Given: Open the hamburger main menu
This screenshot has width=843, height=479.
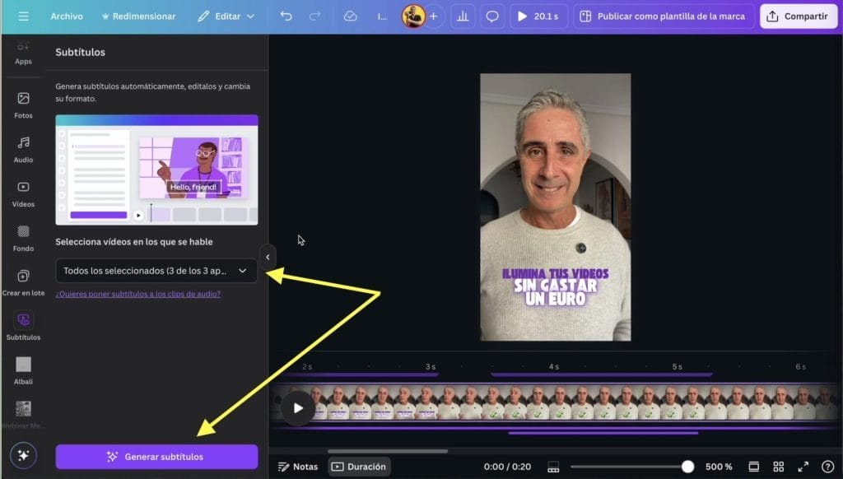Looking at the screenshot, I should coord(23,16).
